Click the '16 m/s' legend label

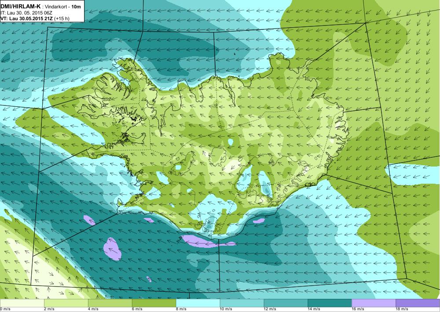[x=358, y=309]
